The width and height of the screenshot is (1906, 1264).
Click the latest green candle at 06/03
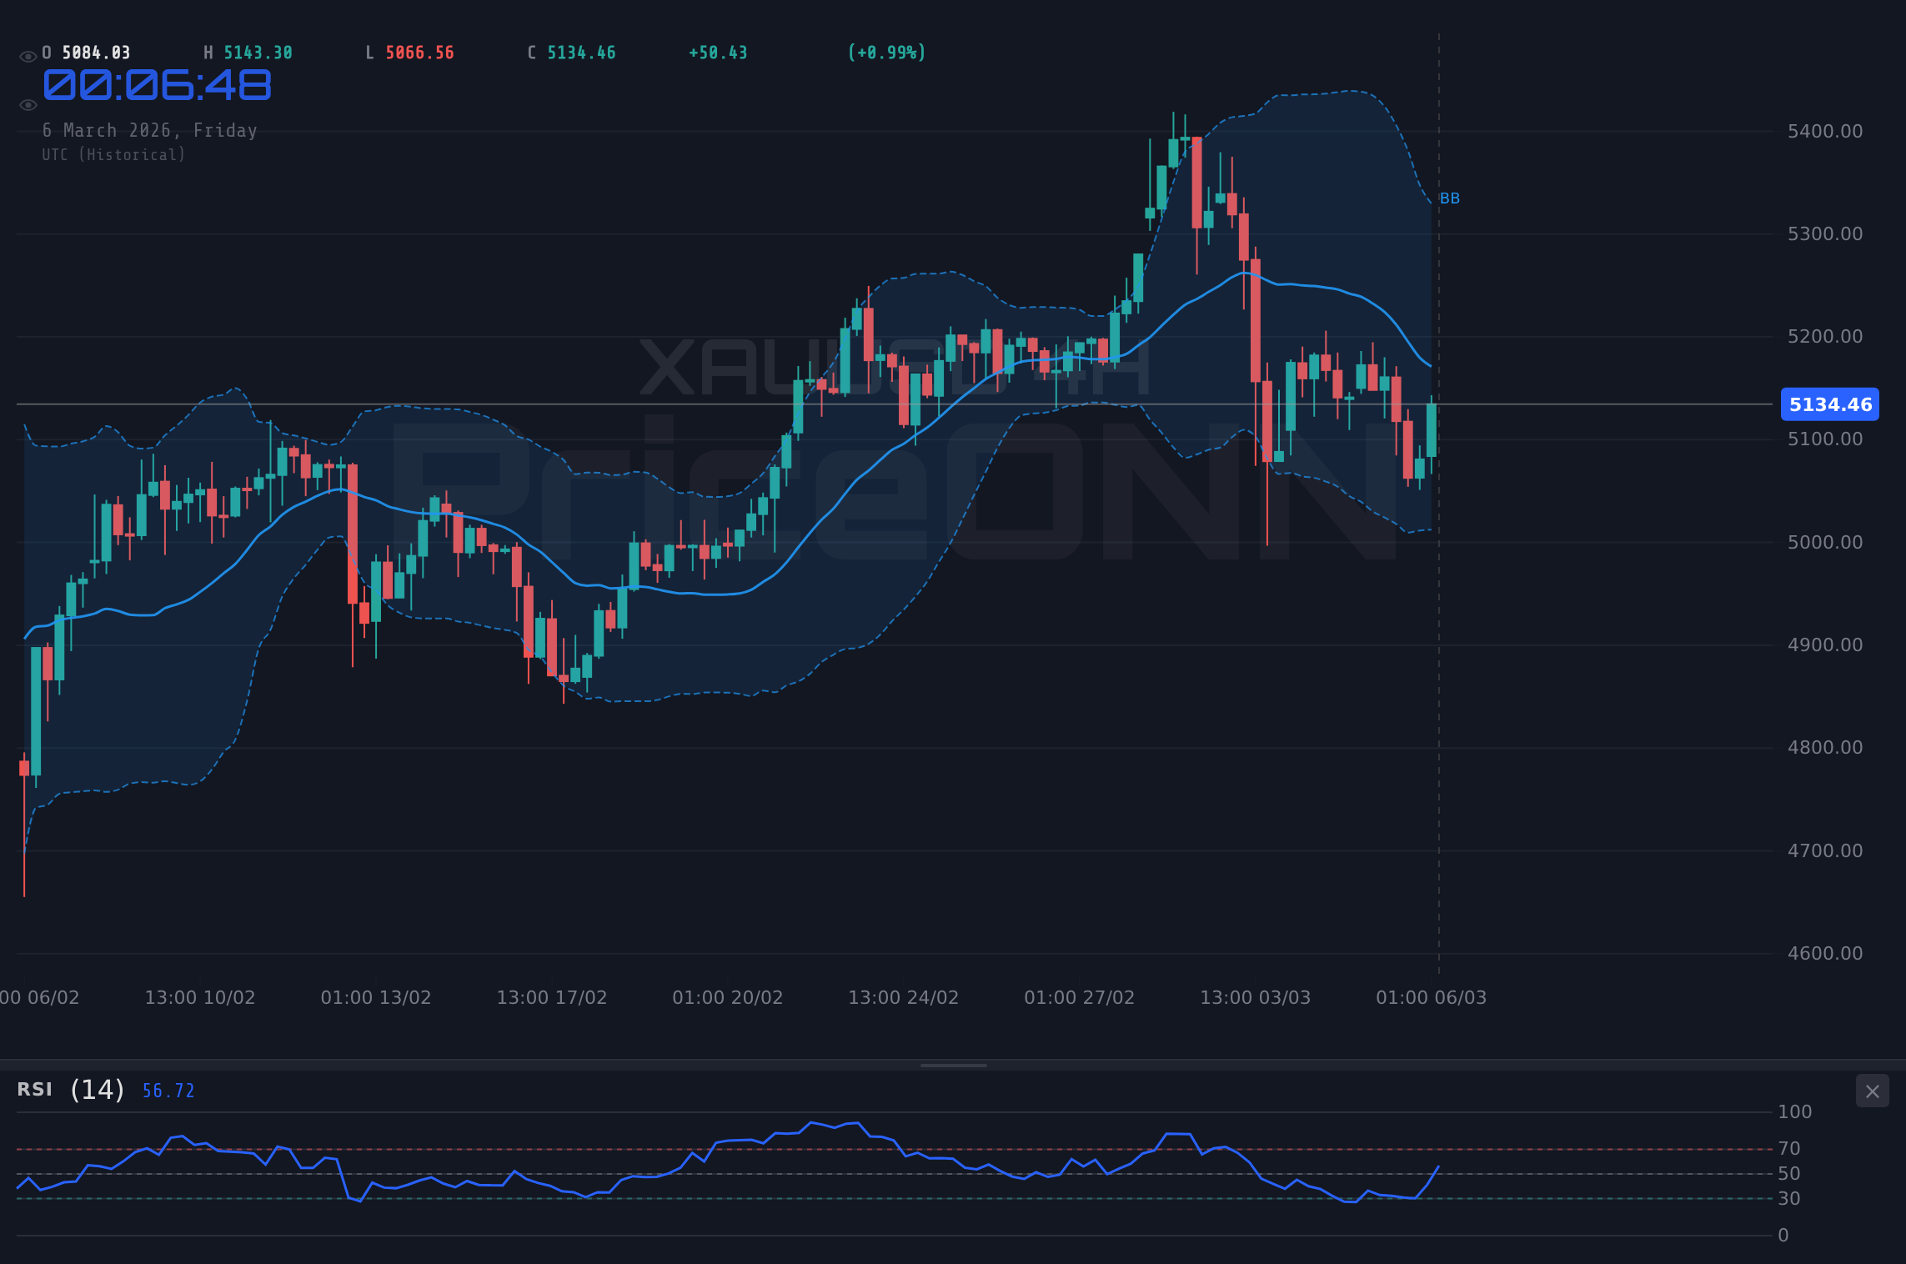[x=1432, y=430]
